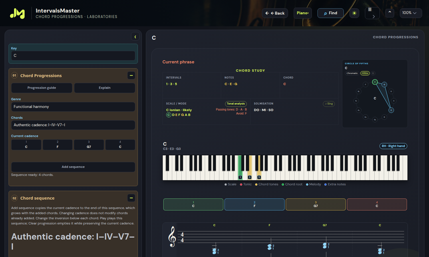Open the Key selector showing C
Screen dimensions: 429x257
(73, 56)
